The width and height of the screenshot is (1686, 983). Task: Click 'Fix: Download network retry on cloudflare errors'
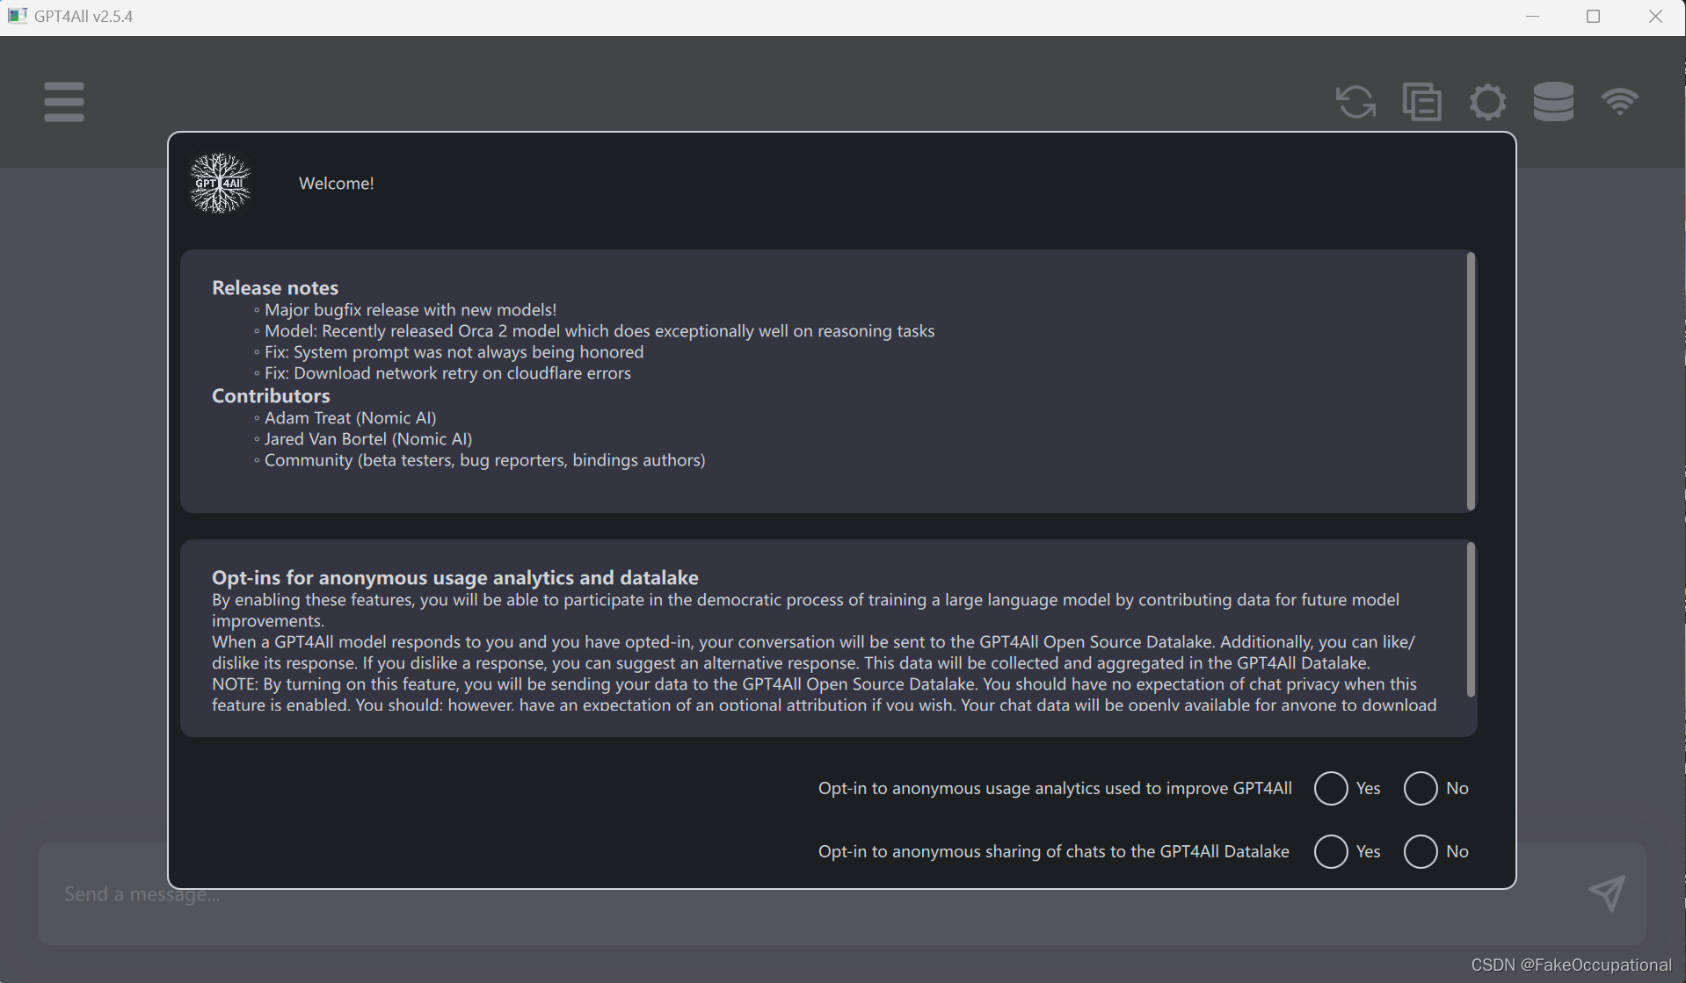click(x=447, y=372)
